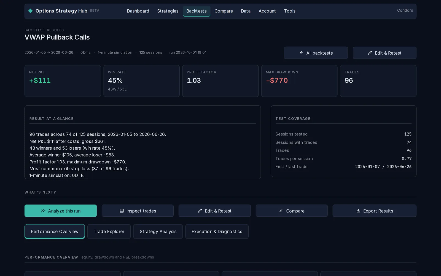
Task: Click the Export Results button label
Action: point(378,211)
